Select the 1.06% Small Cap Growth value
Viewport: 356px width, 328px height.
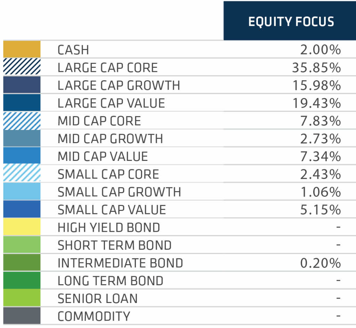tap(320, 192)
